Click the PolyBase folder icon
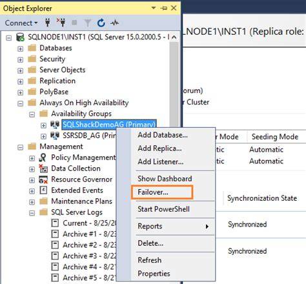 tap(32, 92)
